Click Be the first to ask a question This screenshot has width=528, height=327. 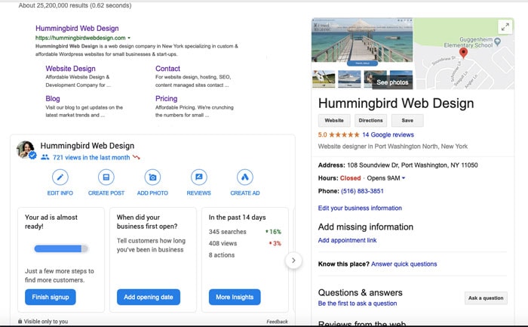[x=358, y=304]
